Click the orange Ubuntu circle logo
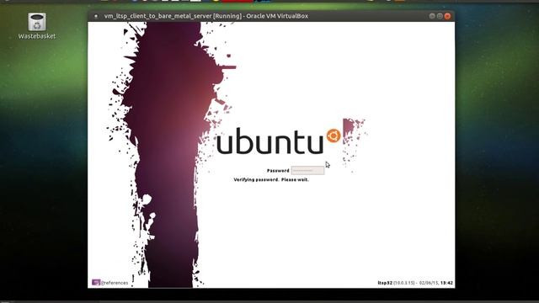Screen dimensions: 539x303 click(334, 136)
